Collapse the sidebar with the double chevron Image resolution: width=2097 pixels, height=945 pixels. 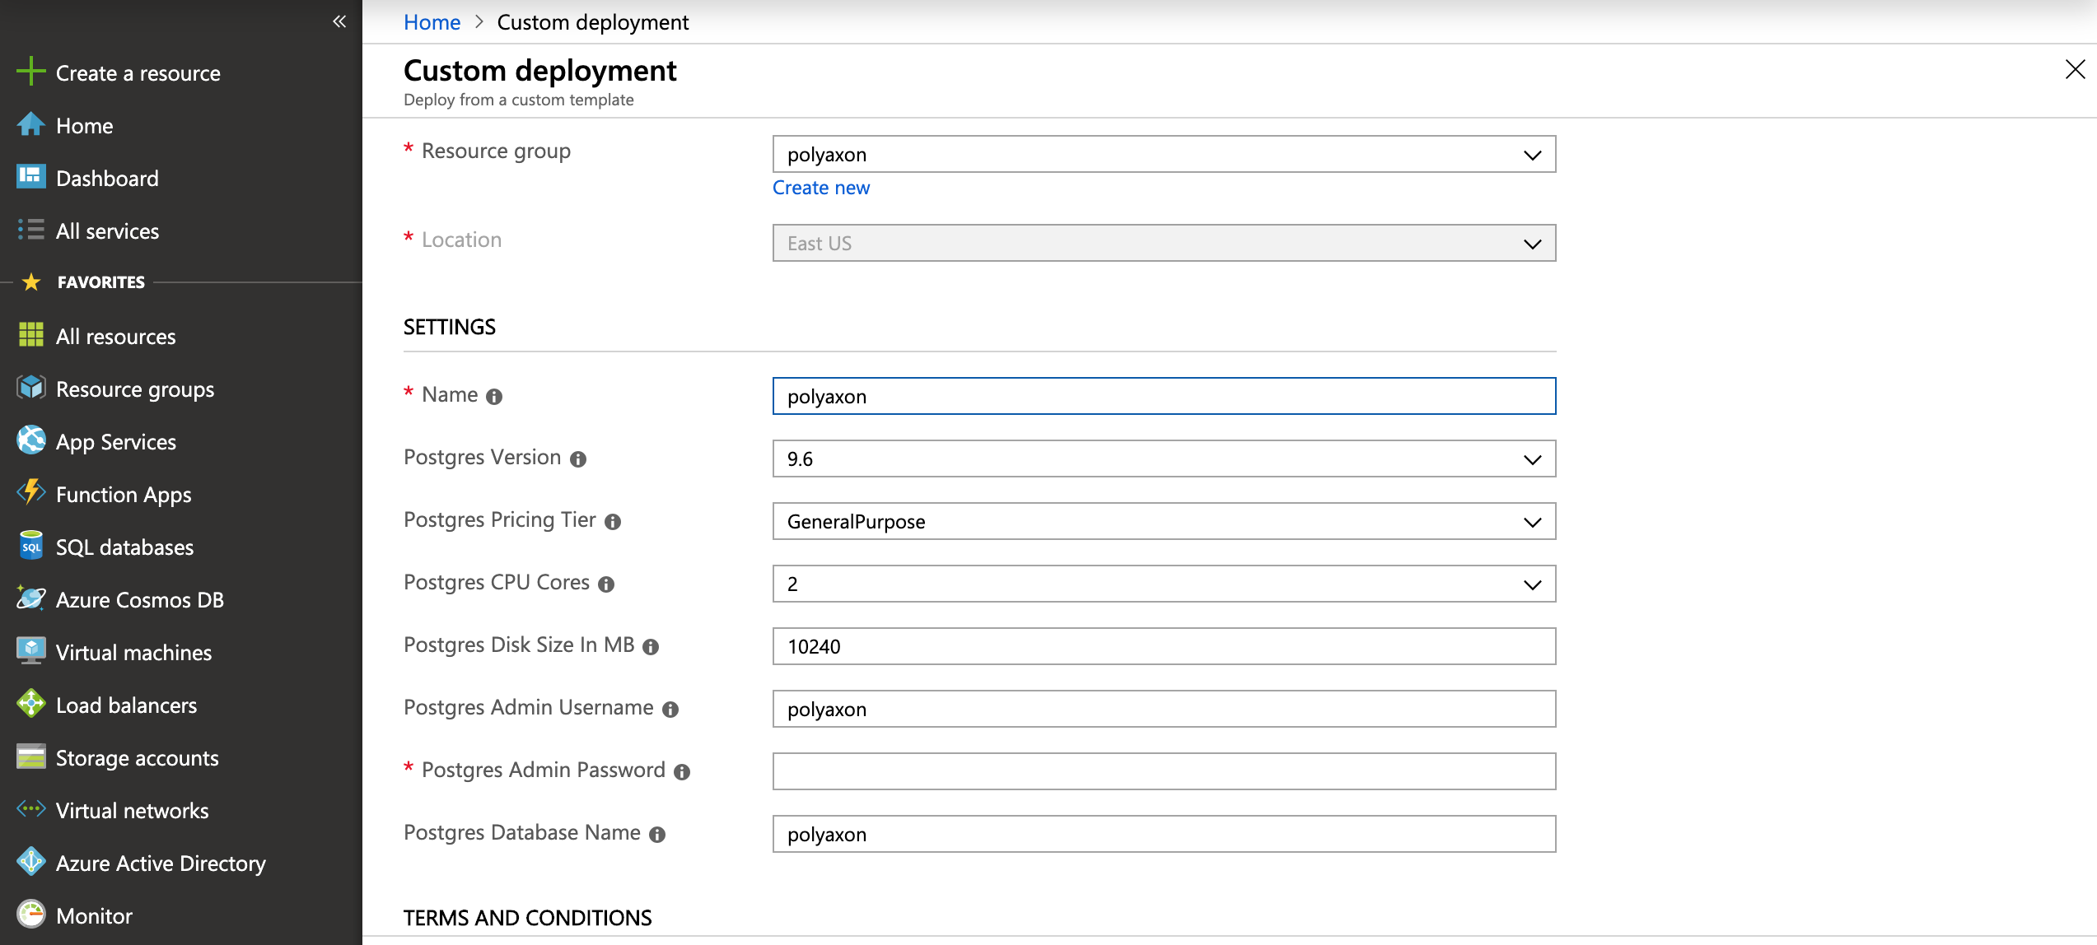point(339,21)
